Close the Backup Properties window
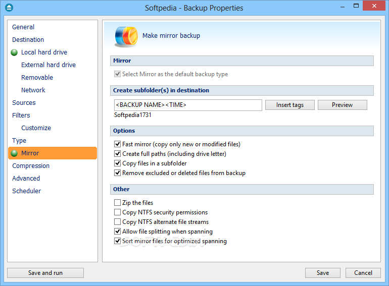Image resolution: width=389 pixels, height=286 pixels. click(x=374, y=6)
